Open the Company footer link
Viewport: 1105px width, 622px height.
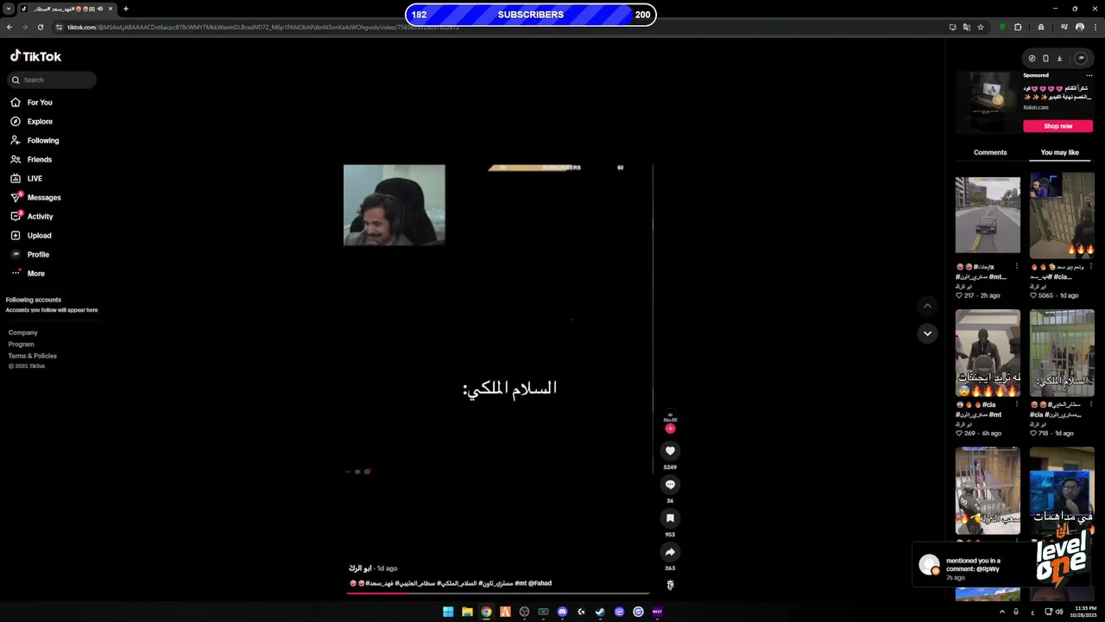(x=22, y=333)
